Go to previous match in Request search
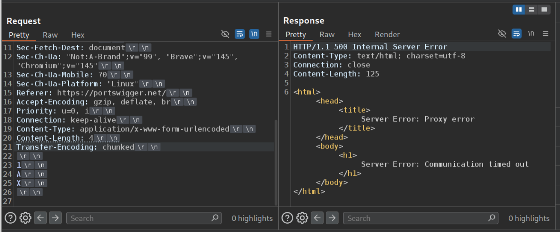Screen dimensions: 560x232 40,218
